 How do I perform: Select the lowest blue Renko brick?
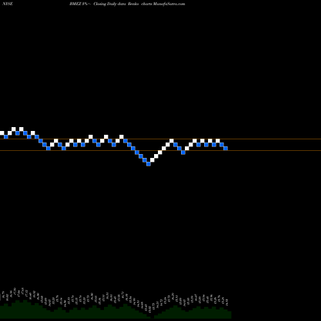(149, 164)
